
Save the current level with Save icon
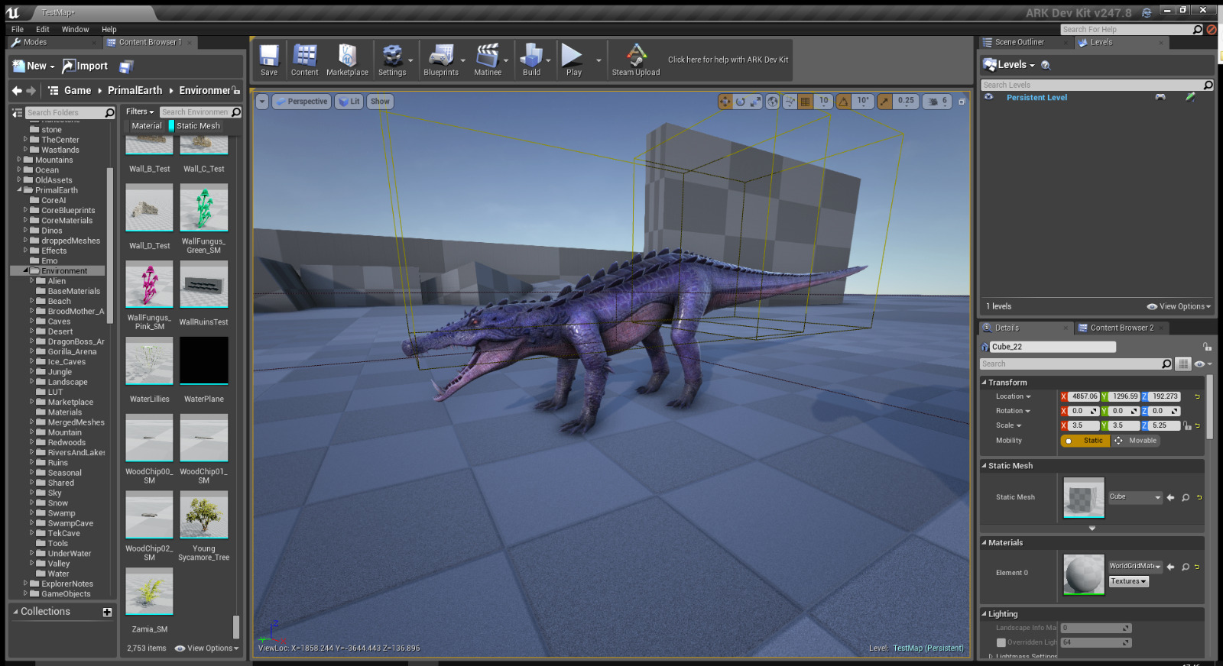[269, 60]
